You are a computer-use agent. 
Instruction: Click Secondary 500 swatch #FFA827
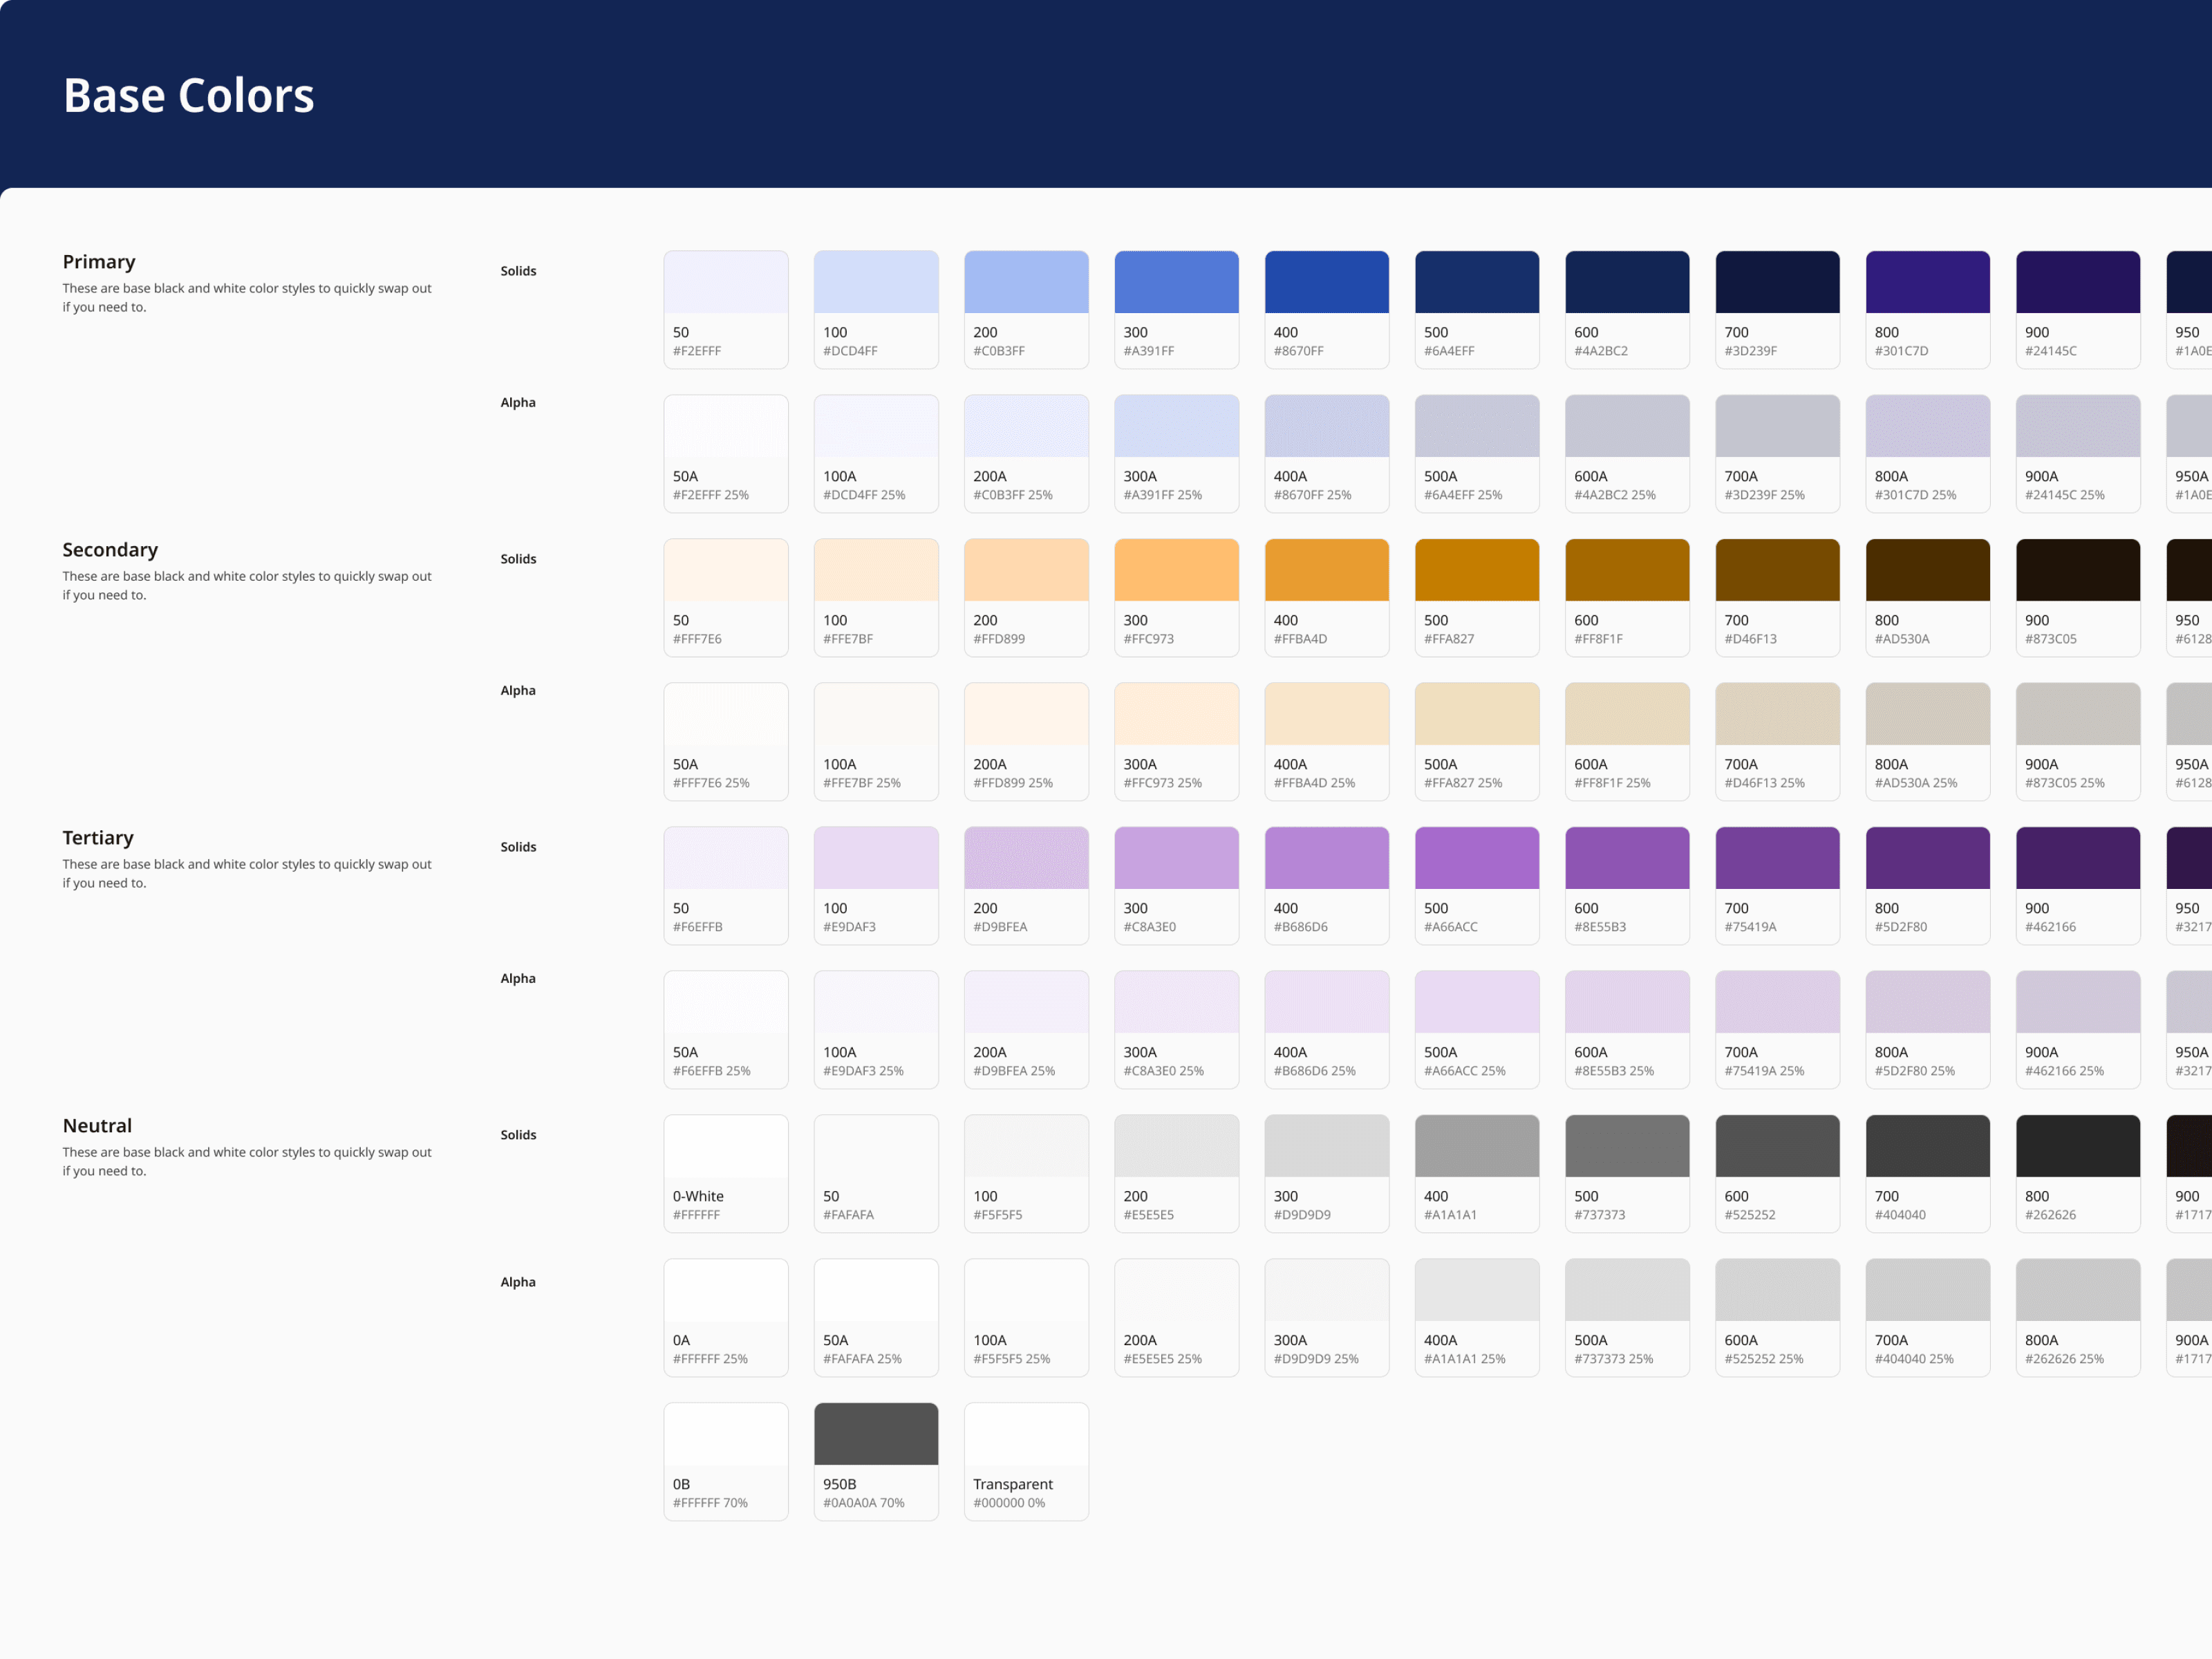(1477, 598)
